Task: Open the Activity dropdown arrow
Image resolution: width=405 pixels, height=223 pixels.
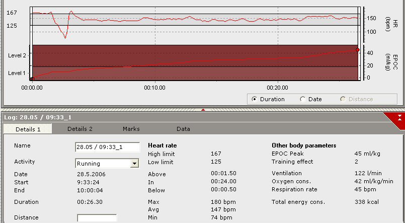Action: [x=134, y=164]
